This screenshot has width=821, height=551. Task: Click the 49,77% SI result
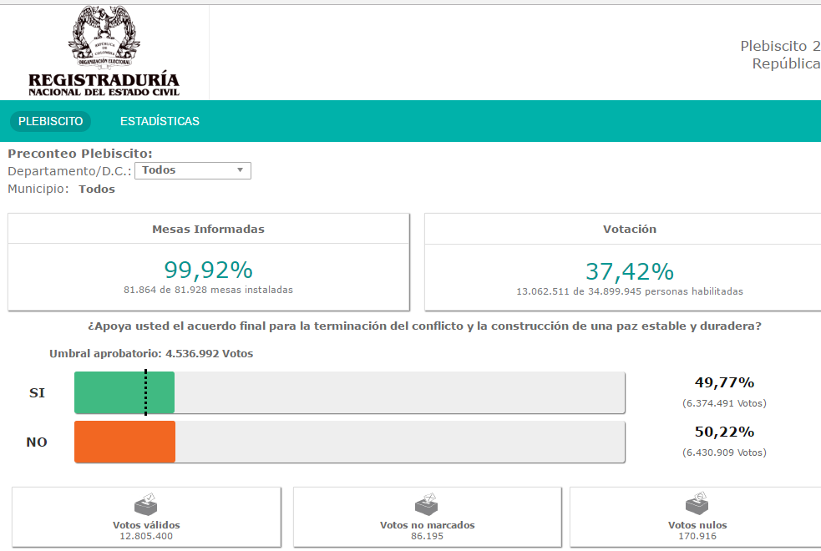tap(723, 383)
